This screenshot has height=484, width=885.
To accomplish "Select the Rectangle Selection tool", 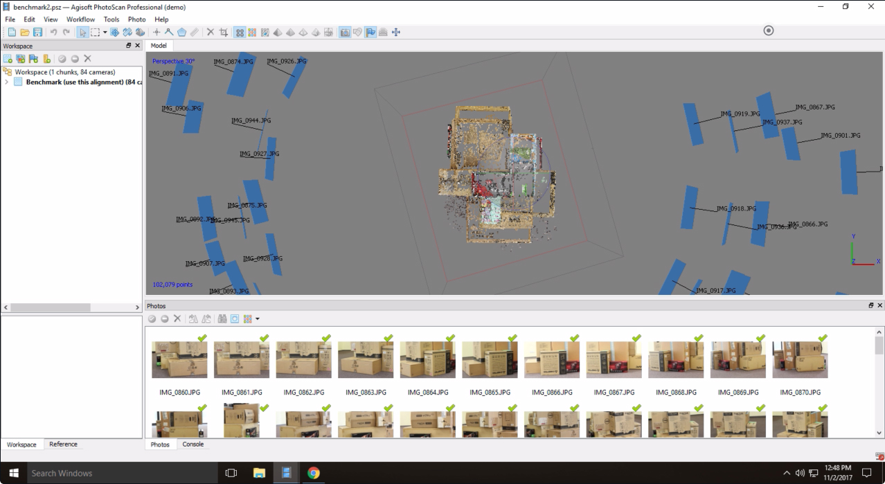I will 95,32.
